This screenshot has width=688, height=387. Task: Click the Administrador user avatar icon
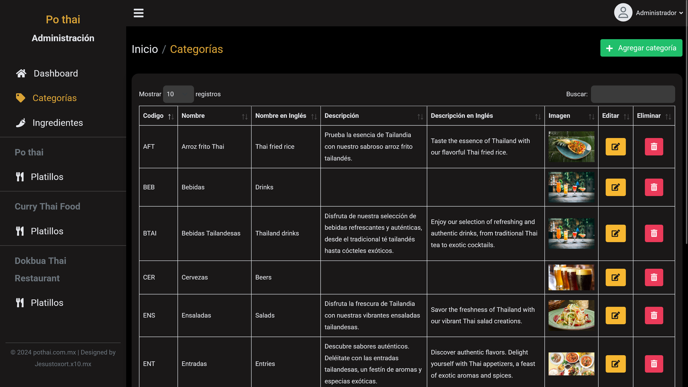coord(623,13)
